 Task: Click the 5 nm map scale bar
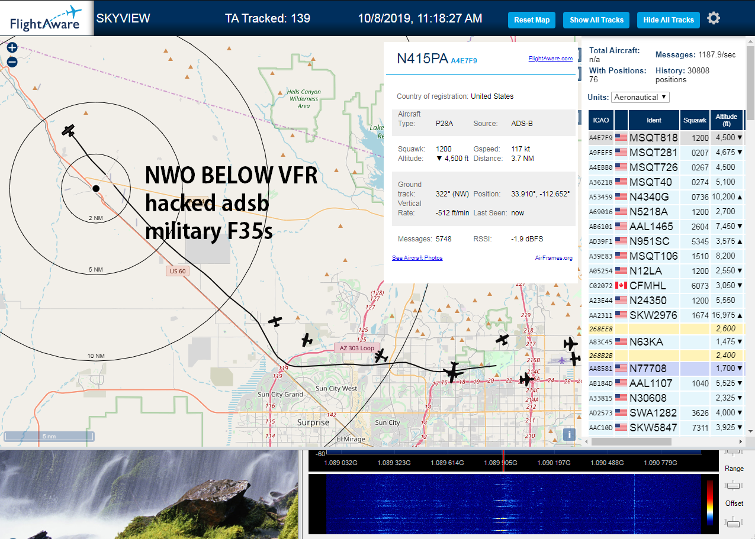pyautogui.click(x=49, y=437)
